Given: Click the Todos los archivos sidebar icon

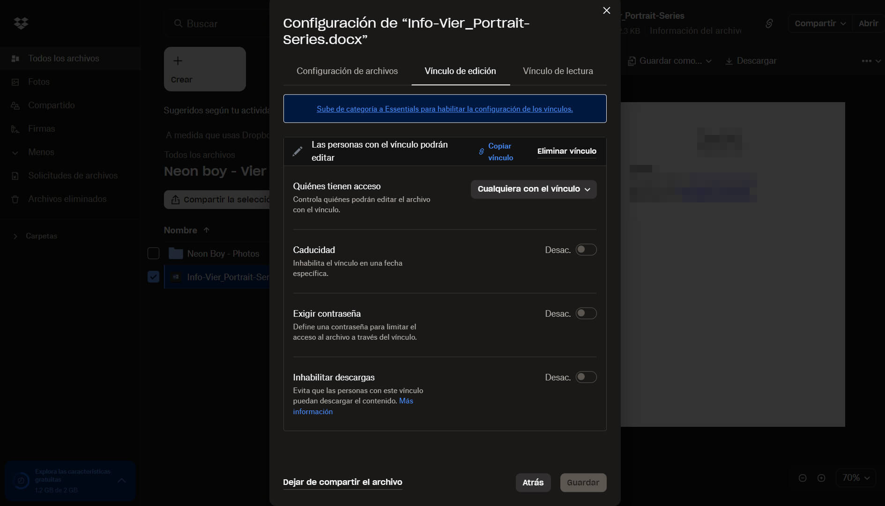Looking at the screenshot, I should click(15, 59).
